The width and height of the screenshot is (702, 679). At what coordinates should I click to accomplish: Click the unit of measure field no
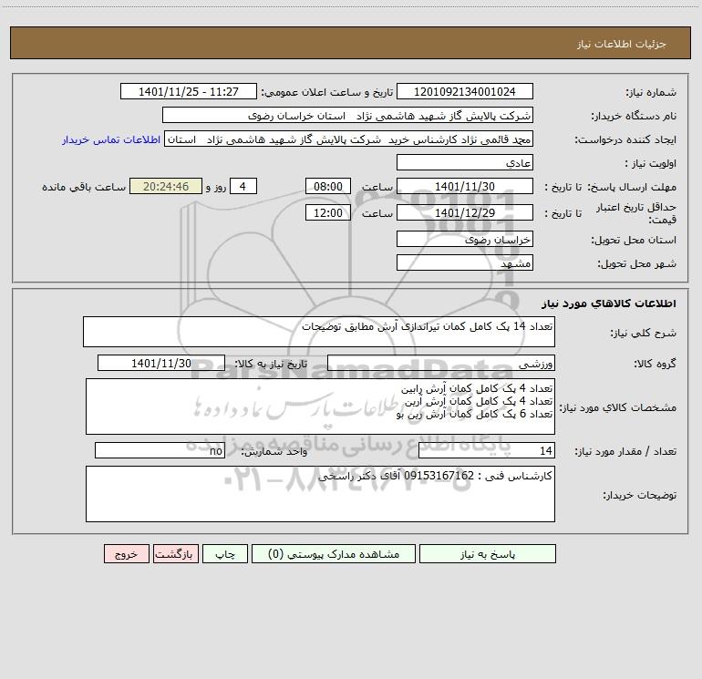pyautogui.click(x=160, y=450)
